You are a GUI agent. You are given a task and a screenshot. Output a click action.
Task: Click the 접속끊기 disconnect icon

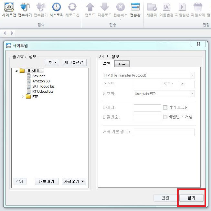click(41, 7)
